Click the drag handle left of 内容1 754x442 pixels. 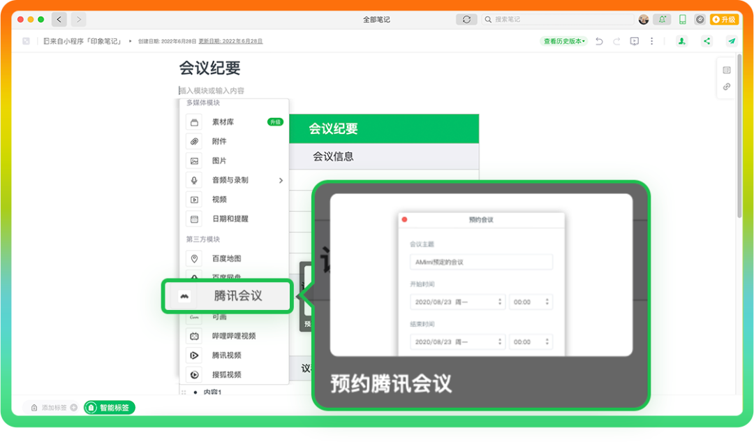pyautogui.click(x=183, y=392)
